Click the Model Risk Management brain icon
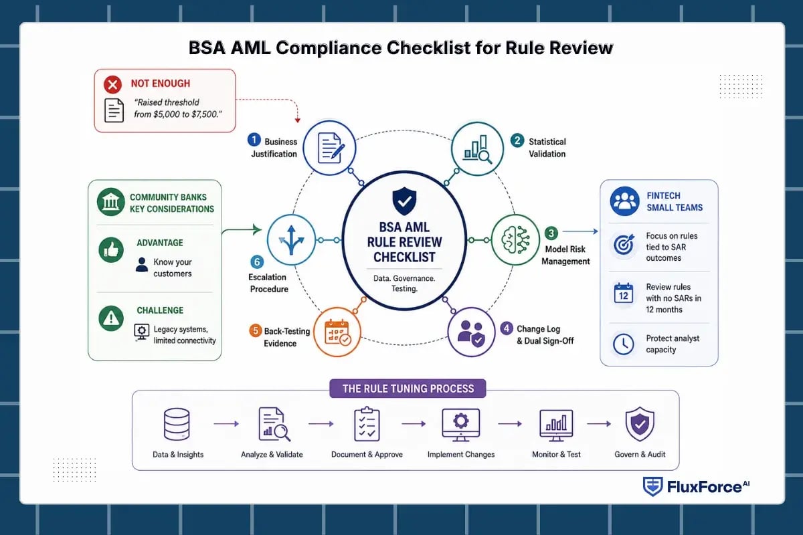The image size is (803, 535). pyautogui.click(x=516, y=241)
